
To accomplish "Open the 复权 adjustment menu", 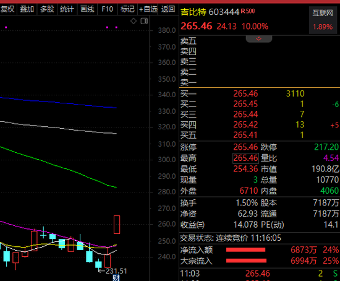I will (7, 9).
